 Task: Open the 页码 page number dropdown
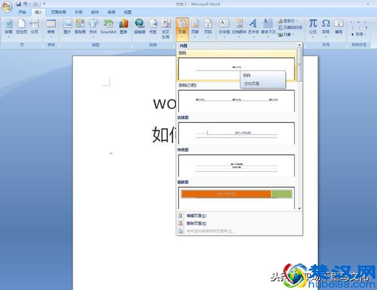[x=208, y=26]
